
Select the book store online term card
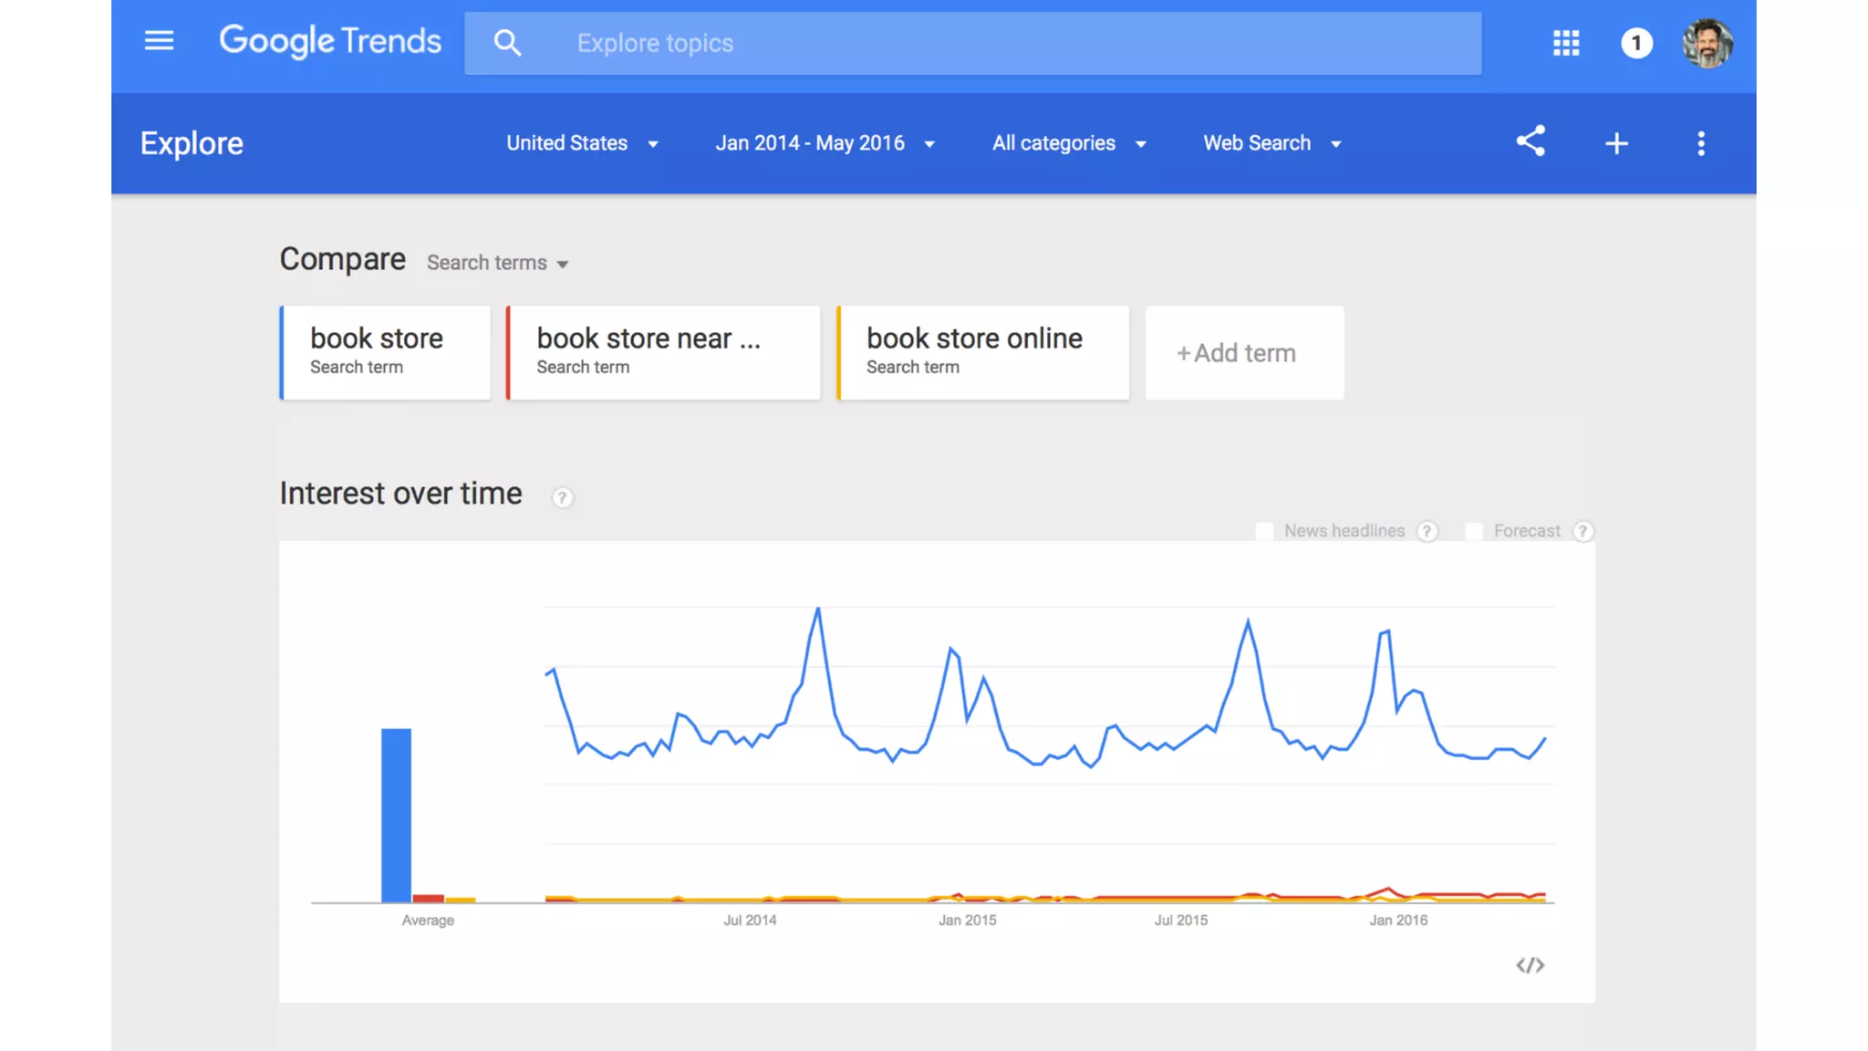(982, 352)
